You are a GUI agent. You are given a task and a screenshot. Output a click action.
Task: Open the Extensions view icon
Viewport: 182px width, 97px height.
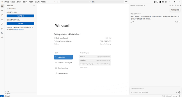(2, 37)
